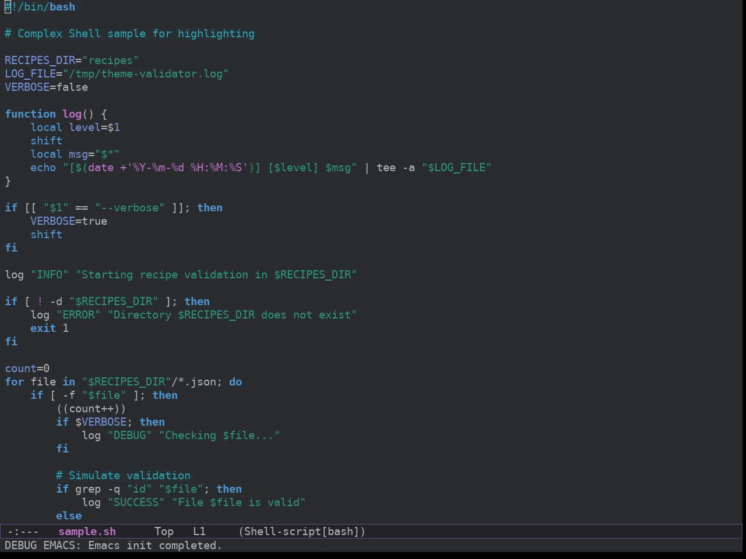
Task: Place cursor on the #!/bin/bash shebang line
Action: (40, 7)
